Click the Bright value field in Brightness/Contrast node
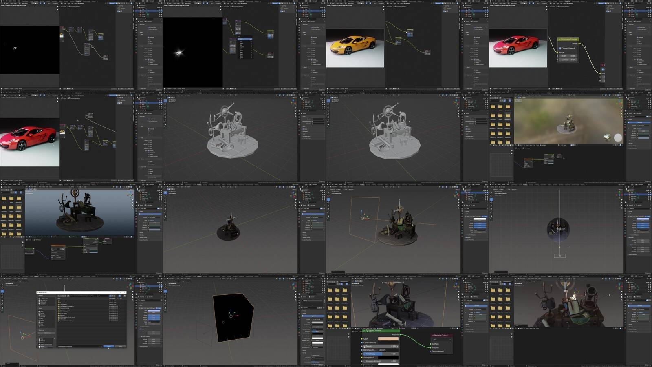652x367 pixels. coord(568,56)
